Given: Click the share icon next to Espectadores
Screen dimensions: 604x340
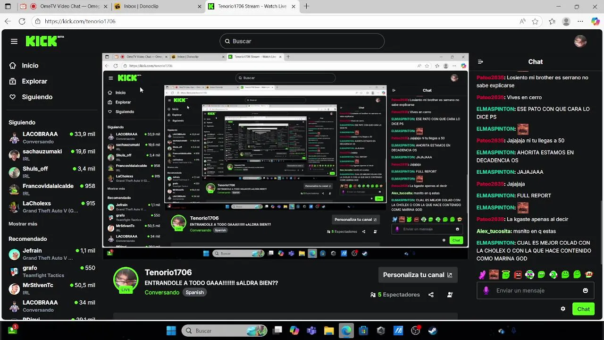Looking at the screenshot, I should tap(431, 295).
